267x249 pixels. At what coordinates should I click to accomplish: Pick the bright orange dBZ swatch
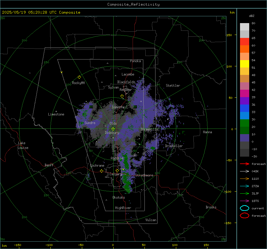244,49
